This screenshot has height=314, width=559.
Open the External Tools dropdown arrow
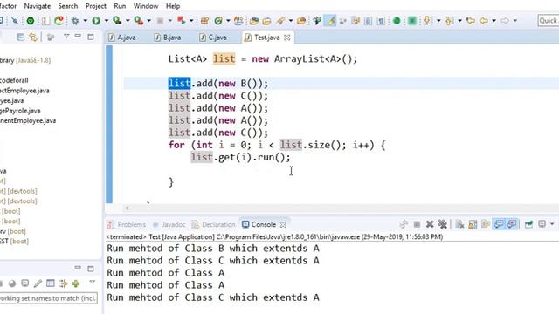click(149, 21)
